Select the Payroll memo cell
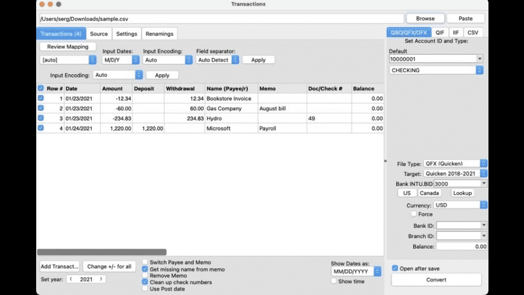 point(282,128)
